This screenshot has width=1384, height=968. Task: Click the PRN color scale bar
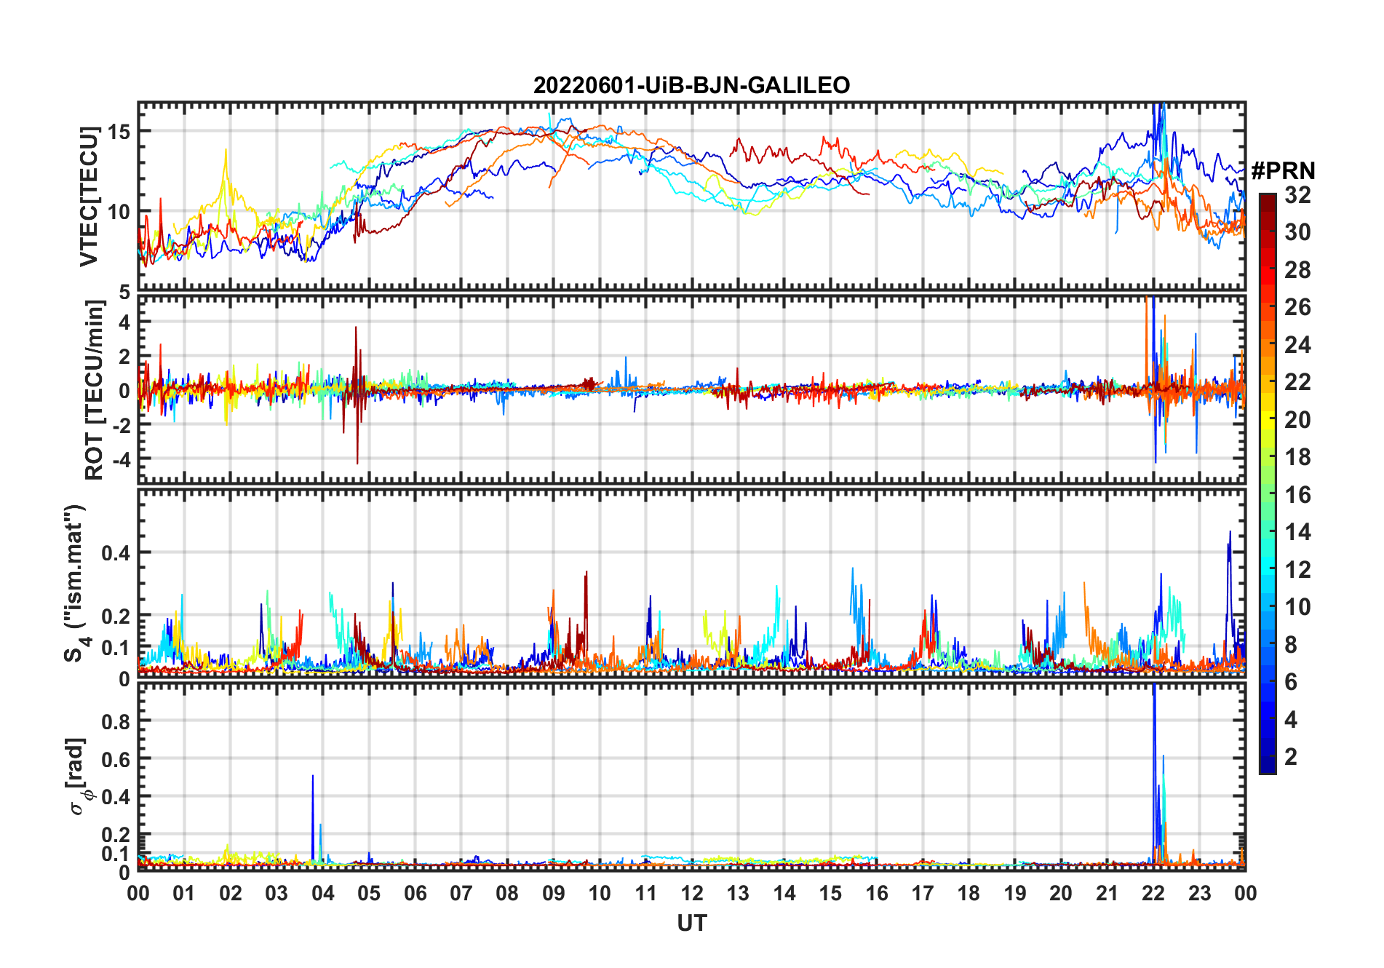pos(1268,483)
